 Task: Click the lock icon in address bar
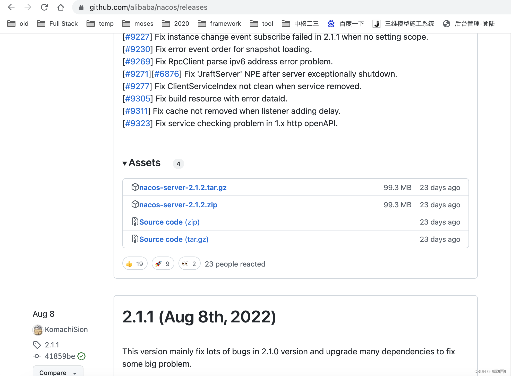[81, 7]
